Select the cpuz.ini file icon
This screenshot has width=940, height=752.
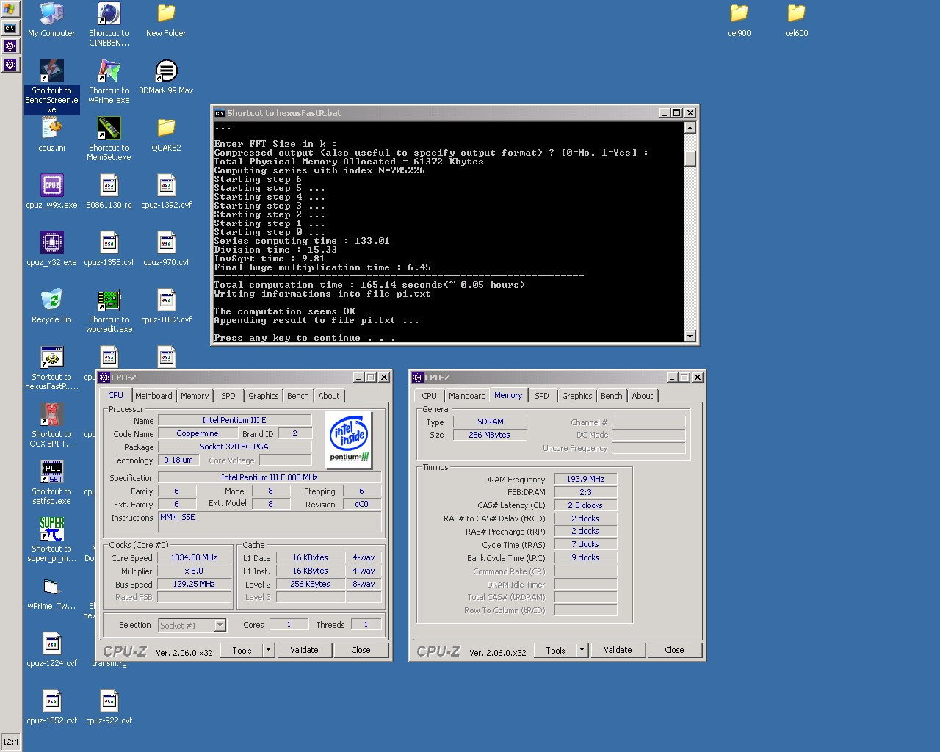point(51,135)
